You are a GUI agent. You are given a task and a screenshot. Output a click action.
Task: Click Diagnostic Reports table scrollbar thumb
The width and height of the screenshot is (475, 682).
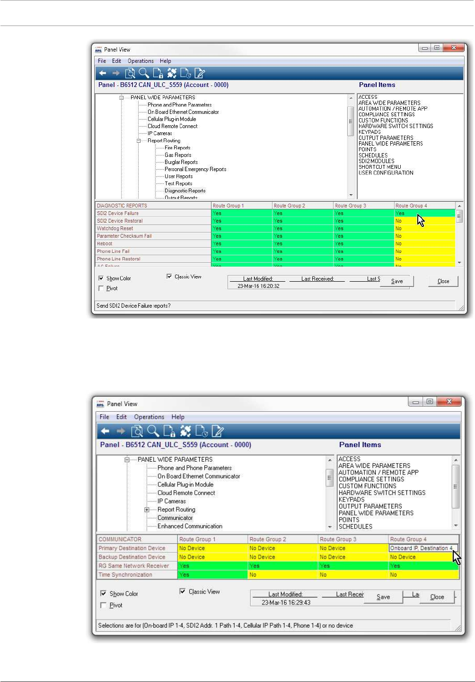coord(458,216)
